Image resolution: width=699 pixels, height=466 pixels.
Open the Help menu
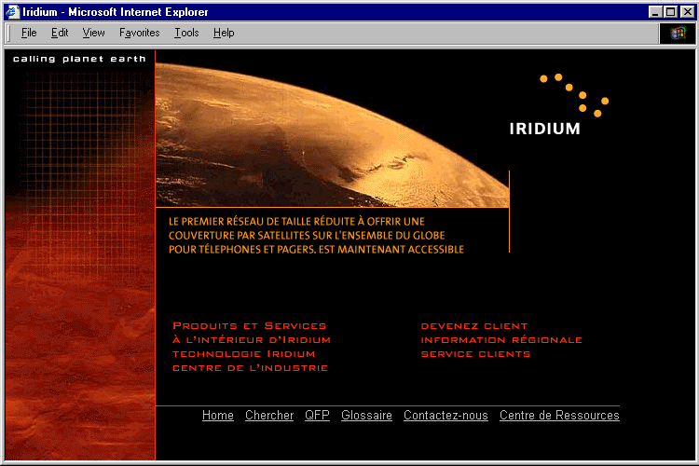224,33
